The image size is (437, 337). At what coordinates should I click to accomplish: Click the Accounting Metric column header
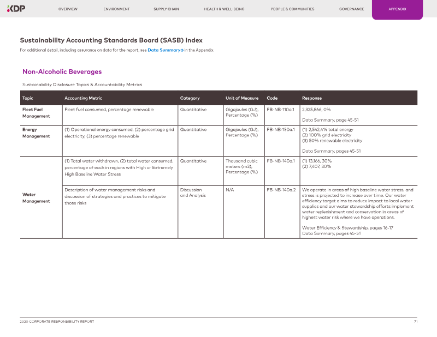point(83,98)
